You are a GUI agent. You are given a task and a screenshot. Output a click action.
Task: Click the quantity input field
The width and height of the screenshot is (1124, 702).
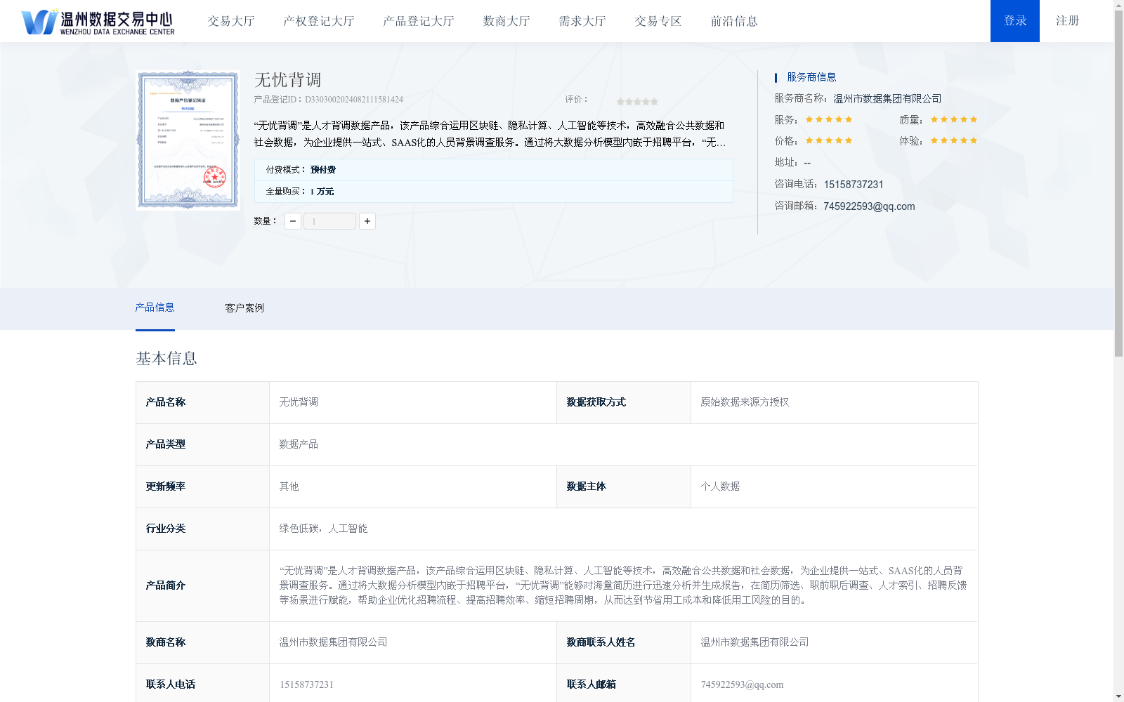(x=330, y=221)
